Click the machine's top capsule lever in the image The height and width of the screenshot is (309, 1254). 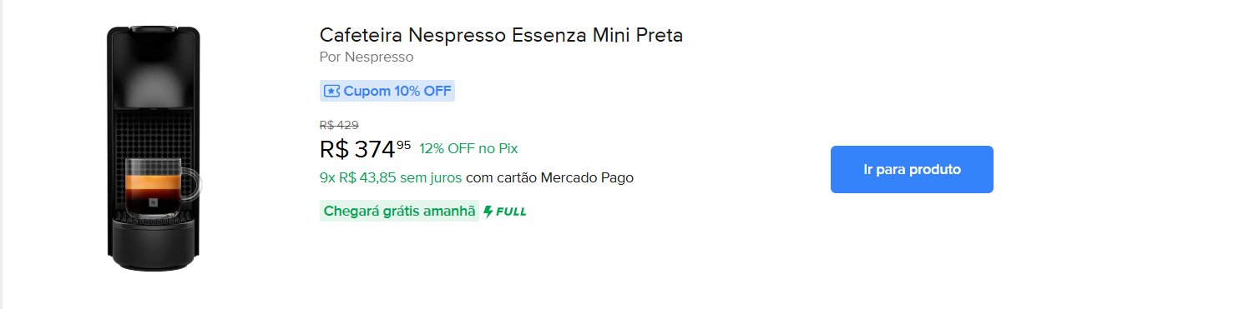153,30
